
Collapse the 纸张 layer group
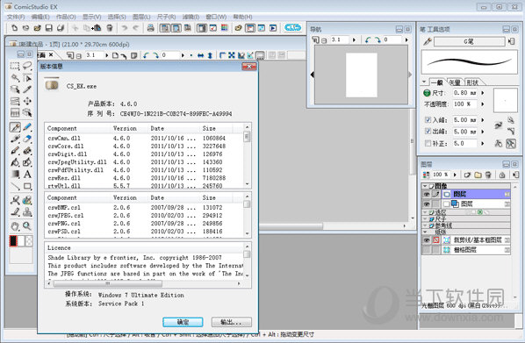click(x=425, y=232)
